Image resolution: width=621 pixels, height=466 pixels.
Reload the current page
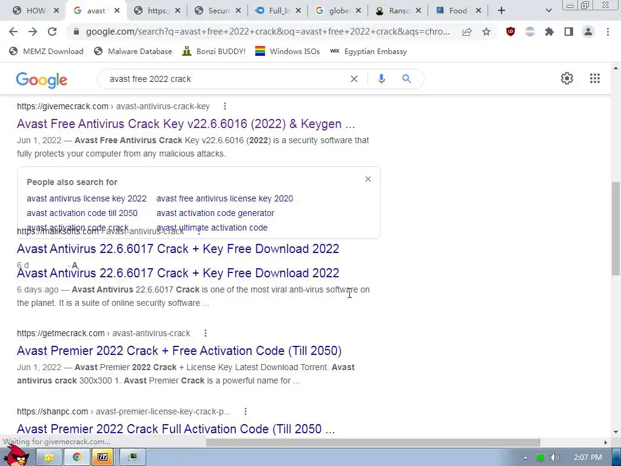[52, 32]
